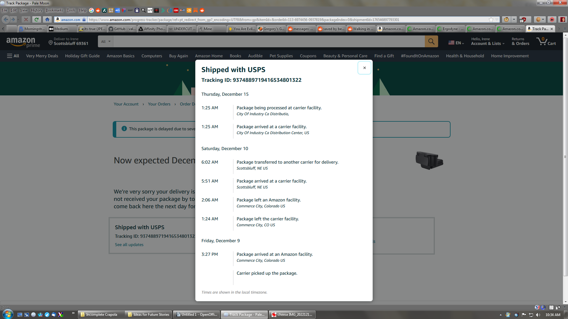Click the webcam product thumbnail
Screen dimensions: 568x319
(429, 160)
